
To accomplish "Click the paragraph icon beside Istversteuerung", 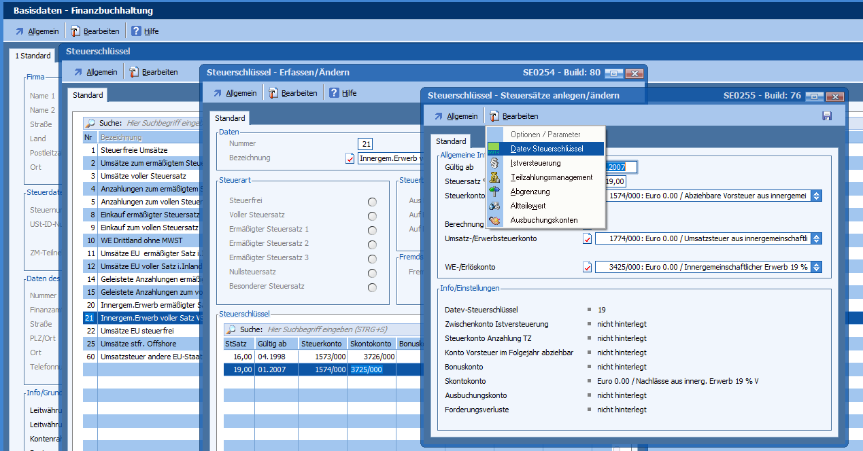I will point(495,163).
